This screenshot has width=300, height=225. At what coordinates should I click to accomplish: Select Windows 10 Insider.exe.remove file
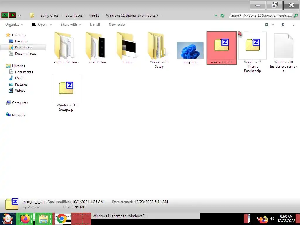click(x=284, y=52)
